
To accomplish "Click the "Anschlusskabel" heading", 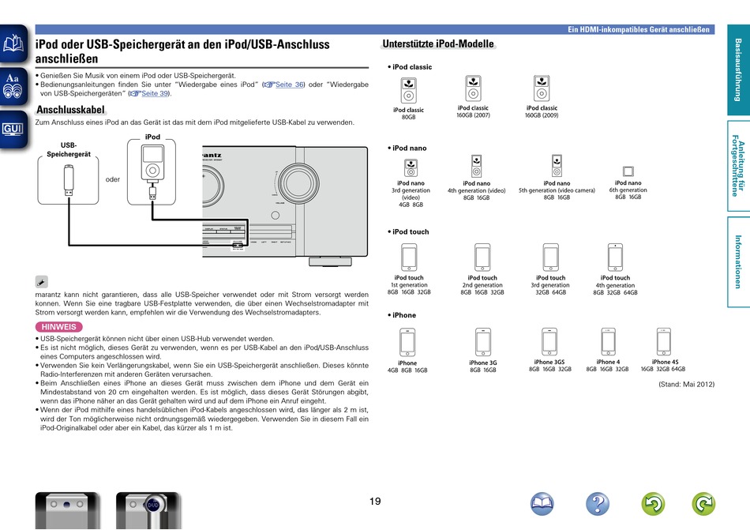I will [x=70, y=110].
